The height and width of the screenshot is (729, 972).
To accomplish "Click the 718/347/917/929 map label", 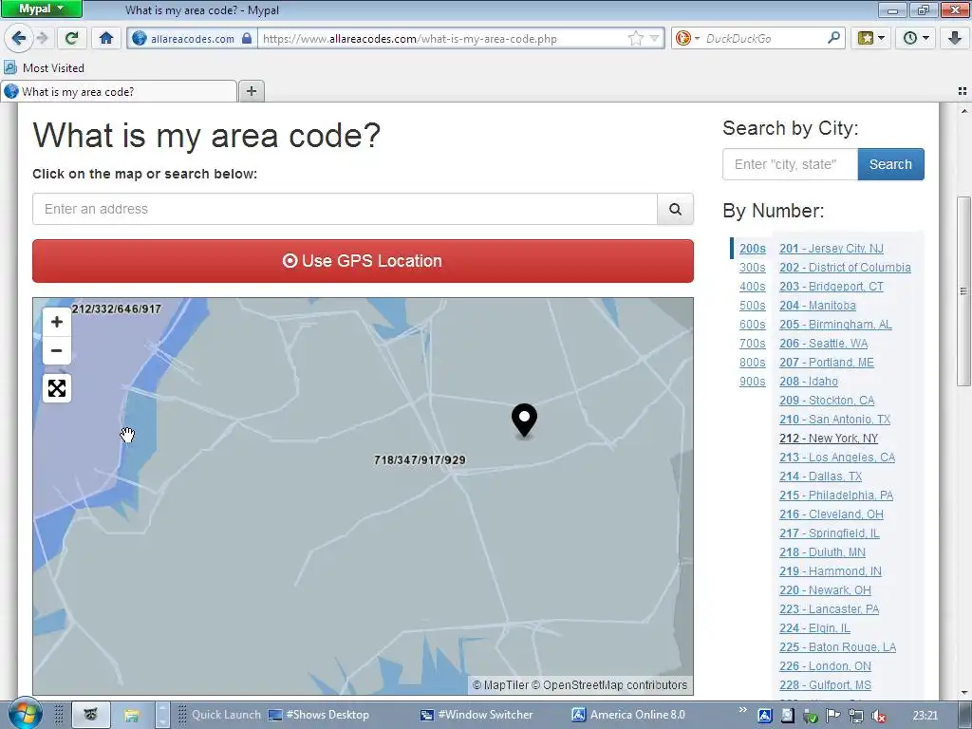I will (x=420, y=460).
